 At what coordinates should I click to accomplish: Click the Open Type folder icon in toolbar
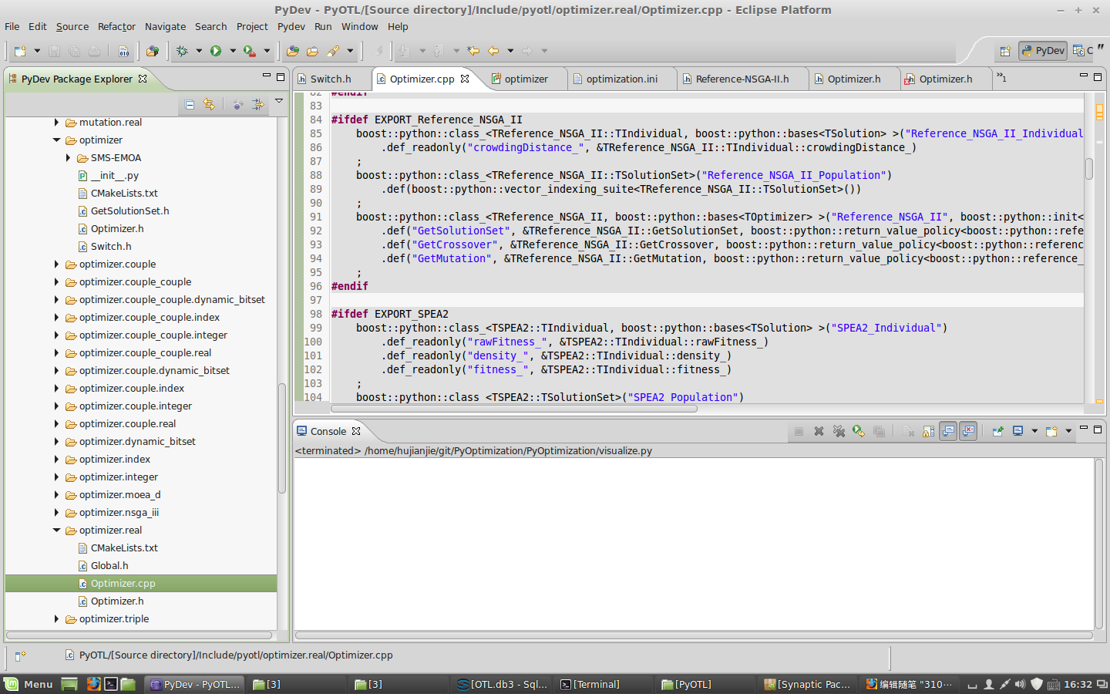[x=293, y=51]
